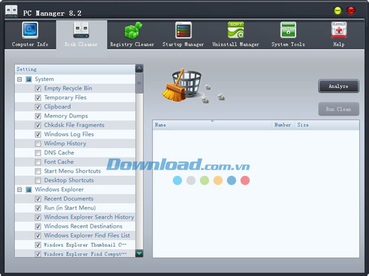Click the Run Clean button
The image size is (369, 276).
click(338, 109)
